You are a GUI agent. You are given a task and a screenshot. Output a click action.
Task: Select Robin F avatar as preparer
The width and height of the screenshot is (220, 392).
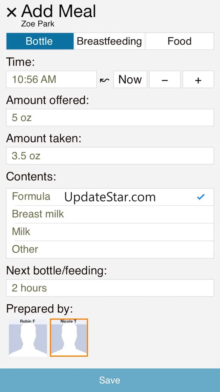(x=28, y=337)
